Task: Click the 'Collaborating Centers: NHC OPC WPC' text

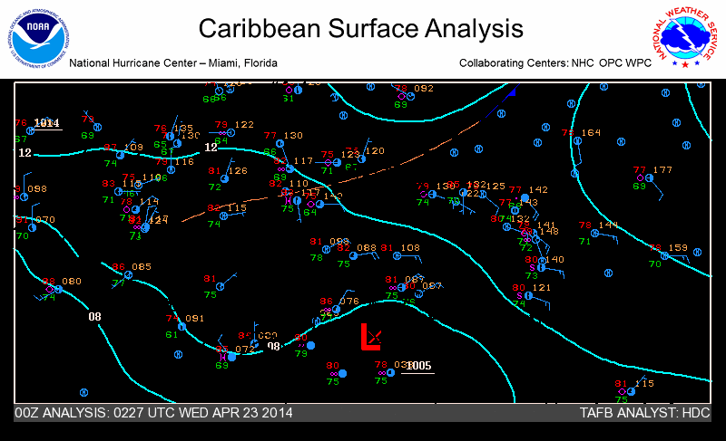Action: coord(555,63)
